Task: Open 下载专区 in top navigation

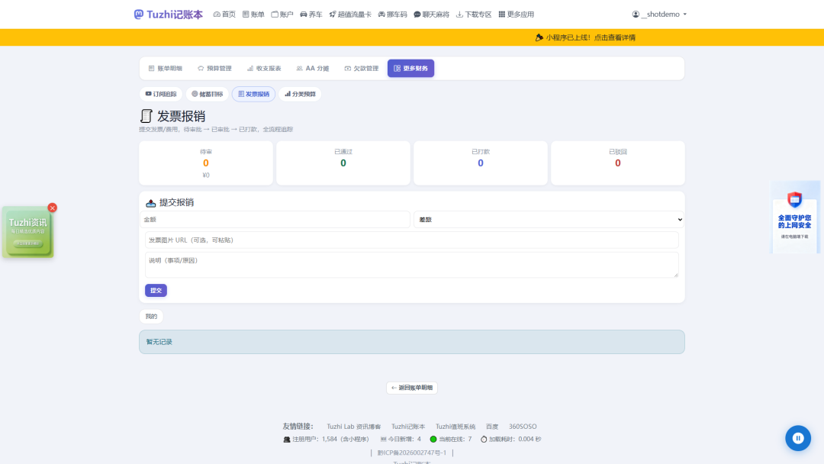Action: pyautogui.click(x=474, y=14)
